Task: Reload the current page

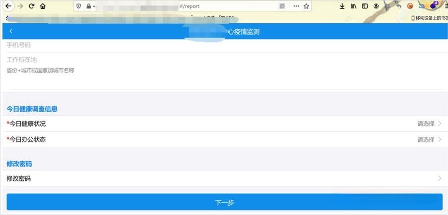Action: 32,6
